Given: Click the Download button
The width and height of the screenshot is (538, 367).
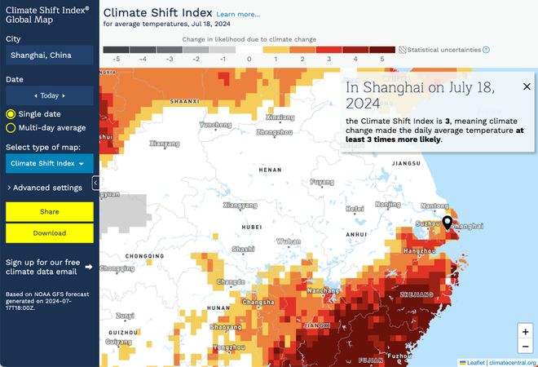Looking at the screenshot, I should [x=50, y=233].
